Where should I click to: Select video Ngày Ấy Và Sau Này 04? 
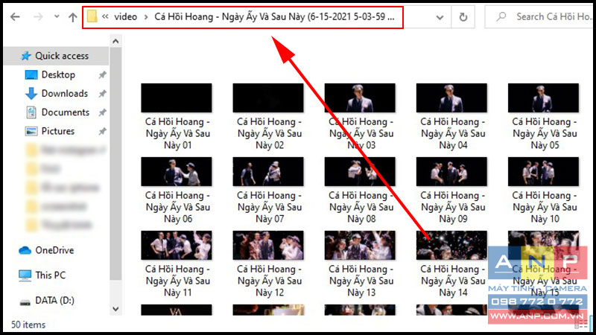452,117
